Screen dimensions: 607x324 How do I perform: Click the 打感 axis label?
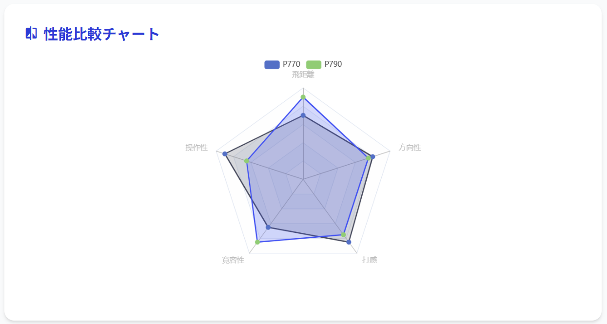click(370, 260)
